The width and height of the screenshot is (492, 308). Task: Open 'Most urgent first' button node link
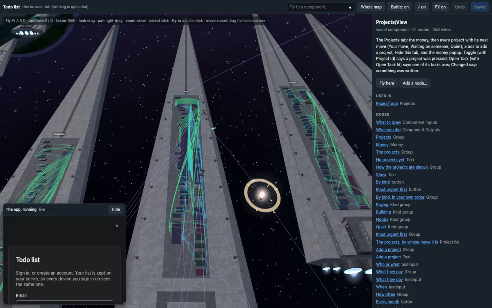point(392,189)
